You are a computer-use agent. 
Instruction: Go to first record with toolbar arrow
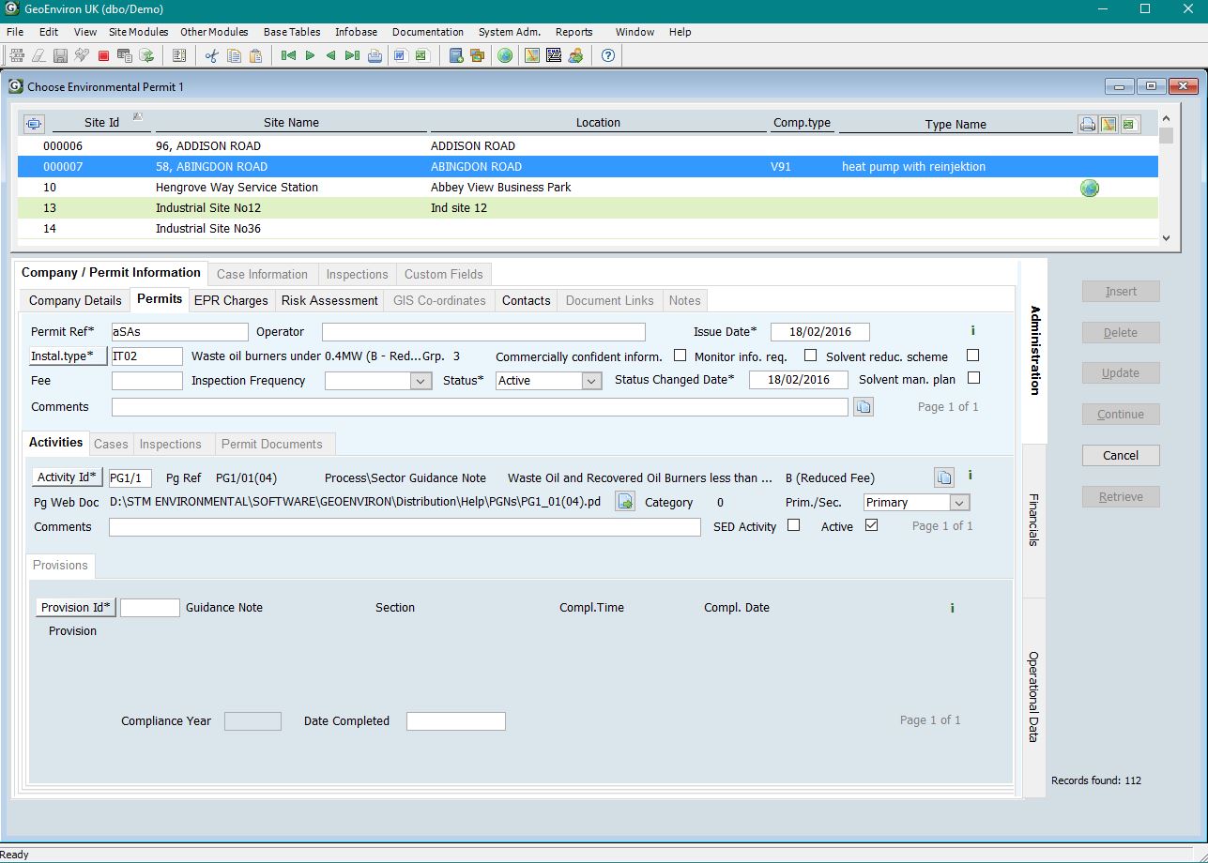288,55
